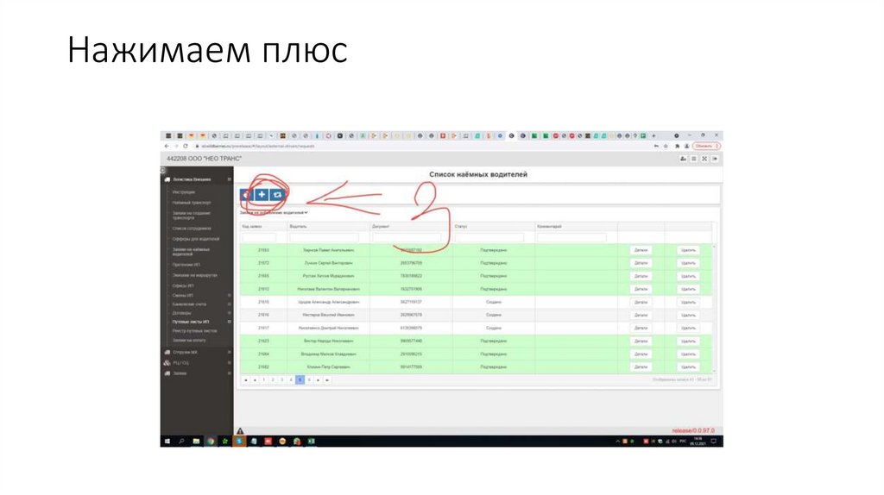Open 'Список сотрудников' in the sidebar
The width and height of the screenshot is (884, 495).
point(192,229)
